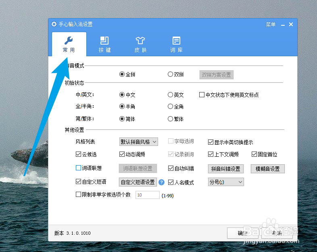The image size is (317, 252).
Task: Select 中文 as initial language
Action: pos(122,95)
